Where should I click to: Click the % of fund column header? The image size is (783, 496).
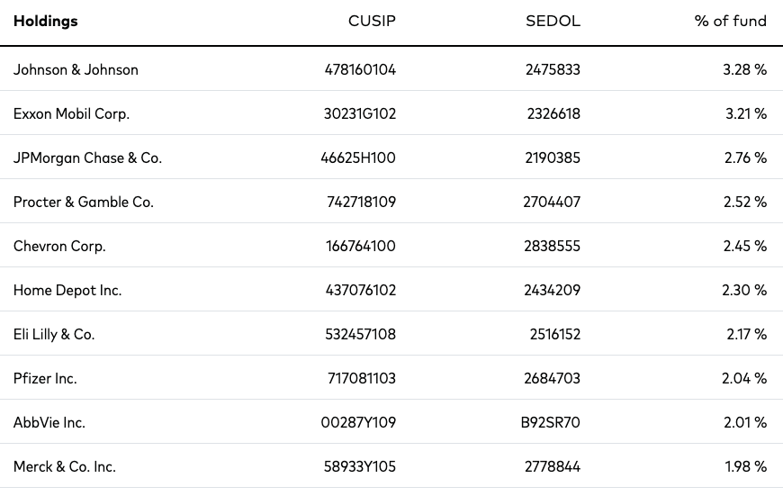point(730,21)
